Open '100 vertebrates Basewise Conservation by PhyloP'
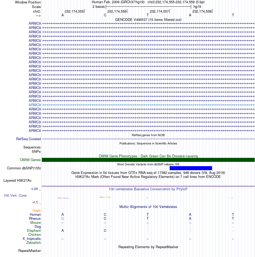Image resolution: width=255 pixels, height=257 pixels. [x=148, y=189]
